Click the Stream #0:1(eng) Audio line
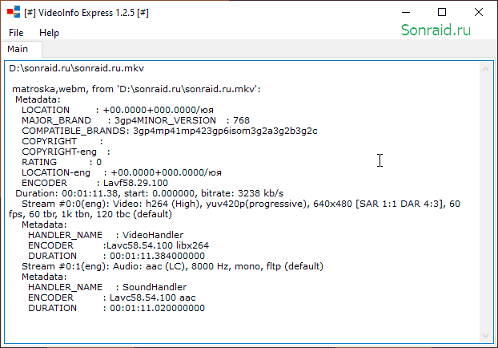498x348 pixels. [x=172, y=266]
